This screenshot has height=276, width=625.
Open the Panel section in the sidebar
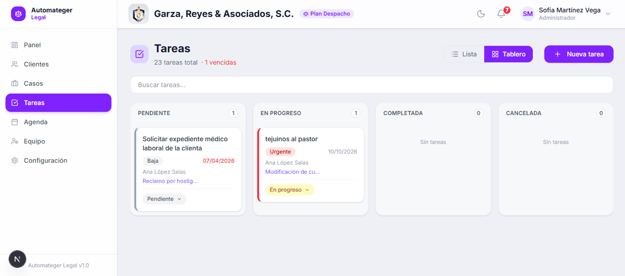pos(32,44)
